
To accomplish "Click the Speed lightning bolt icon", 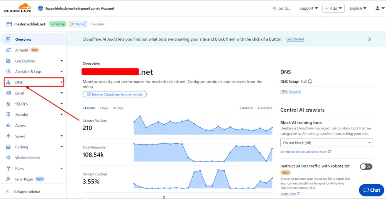I will [x=8, y=136].
